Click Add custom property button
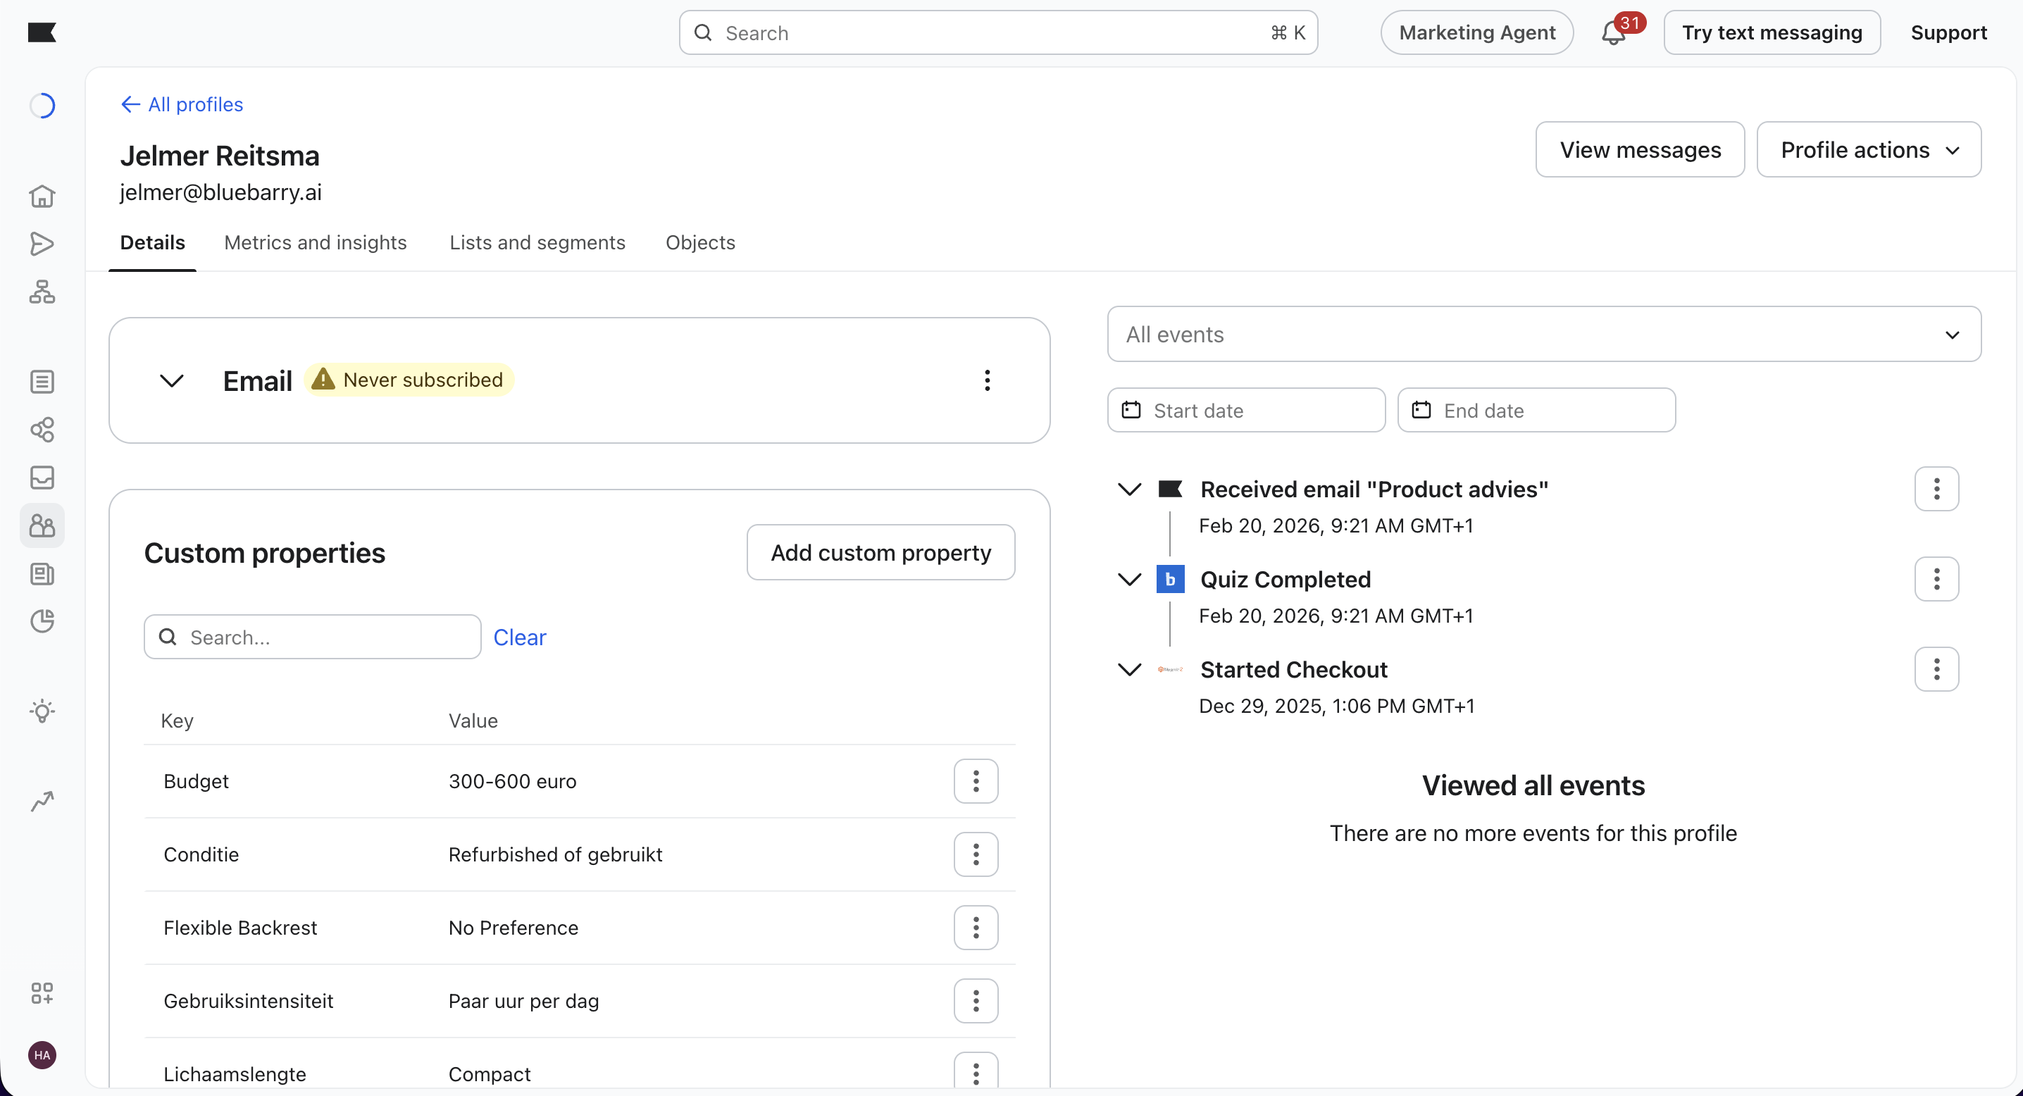This screenshot has width=2023, height=1096. (x=880, y=553)
